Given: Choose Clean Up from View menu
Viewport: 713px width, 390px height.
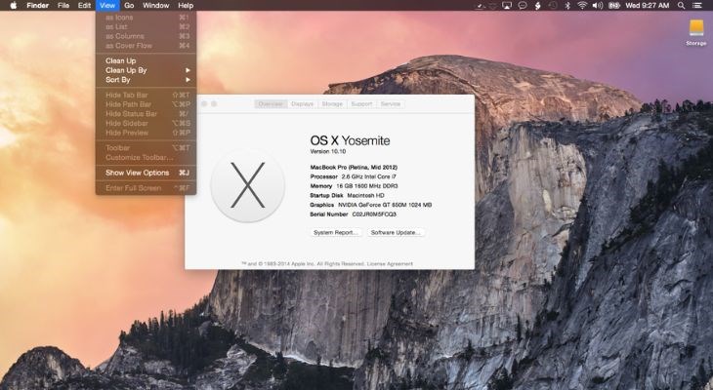Looking at the screenshot, I should click(x=146, y=60).
